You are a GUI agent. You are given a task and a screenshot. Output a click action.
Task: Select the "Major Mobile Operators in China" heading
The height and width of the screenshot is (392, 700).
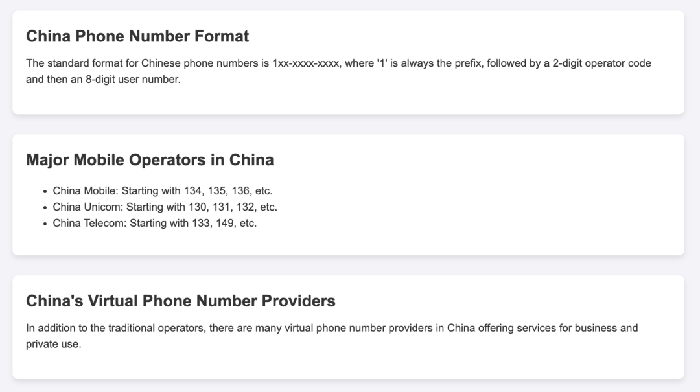(x=150, y=159)
